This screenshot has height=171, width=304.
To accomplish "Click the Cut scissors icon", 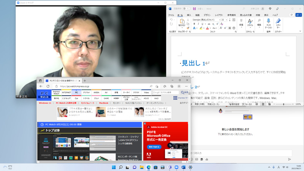I will [x=188, y=20].
